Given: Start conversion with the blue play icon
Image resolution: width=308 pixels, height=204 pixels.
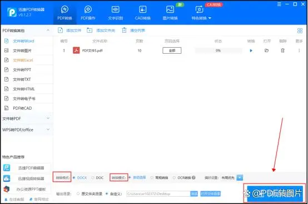Looking at the screenshot, I should [x=251, y=50].
